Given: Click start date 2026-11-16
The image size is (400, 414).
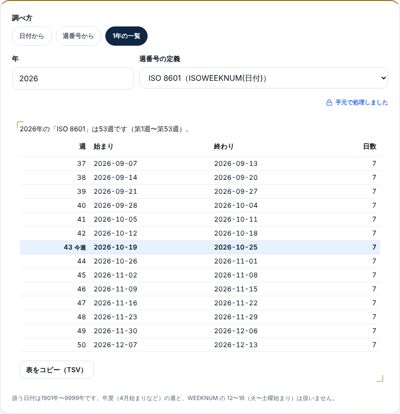Looking at the screenshot, I should (115, 303).
